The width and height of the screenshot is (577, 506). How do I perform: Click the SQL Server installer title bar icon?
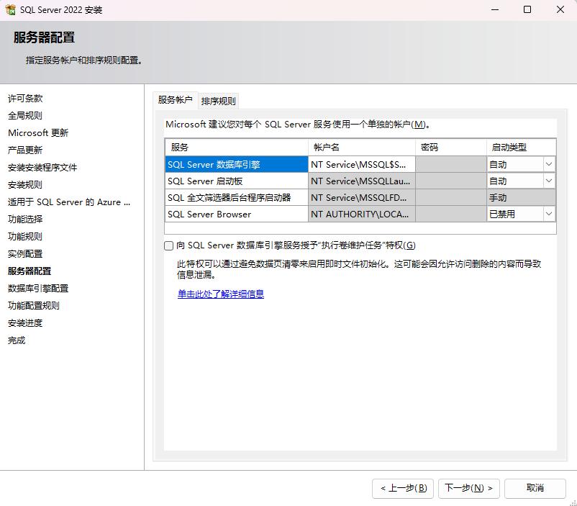pyautogui.click(x=11, y=10)
